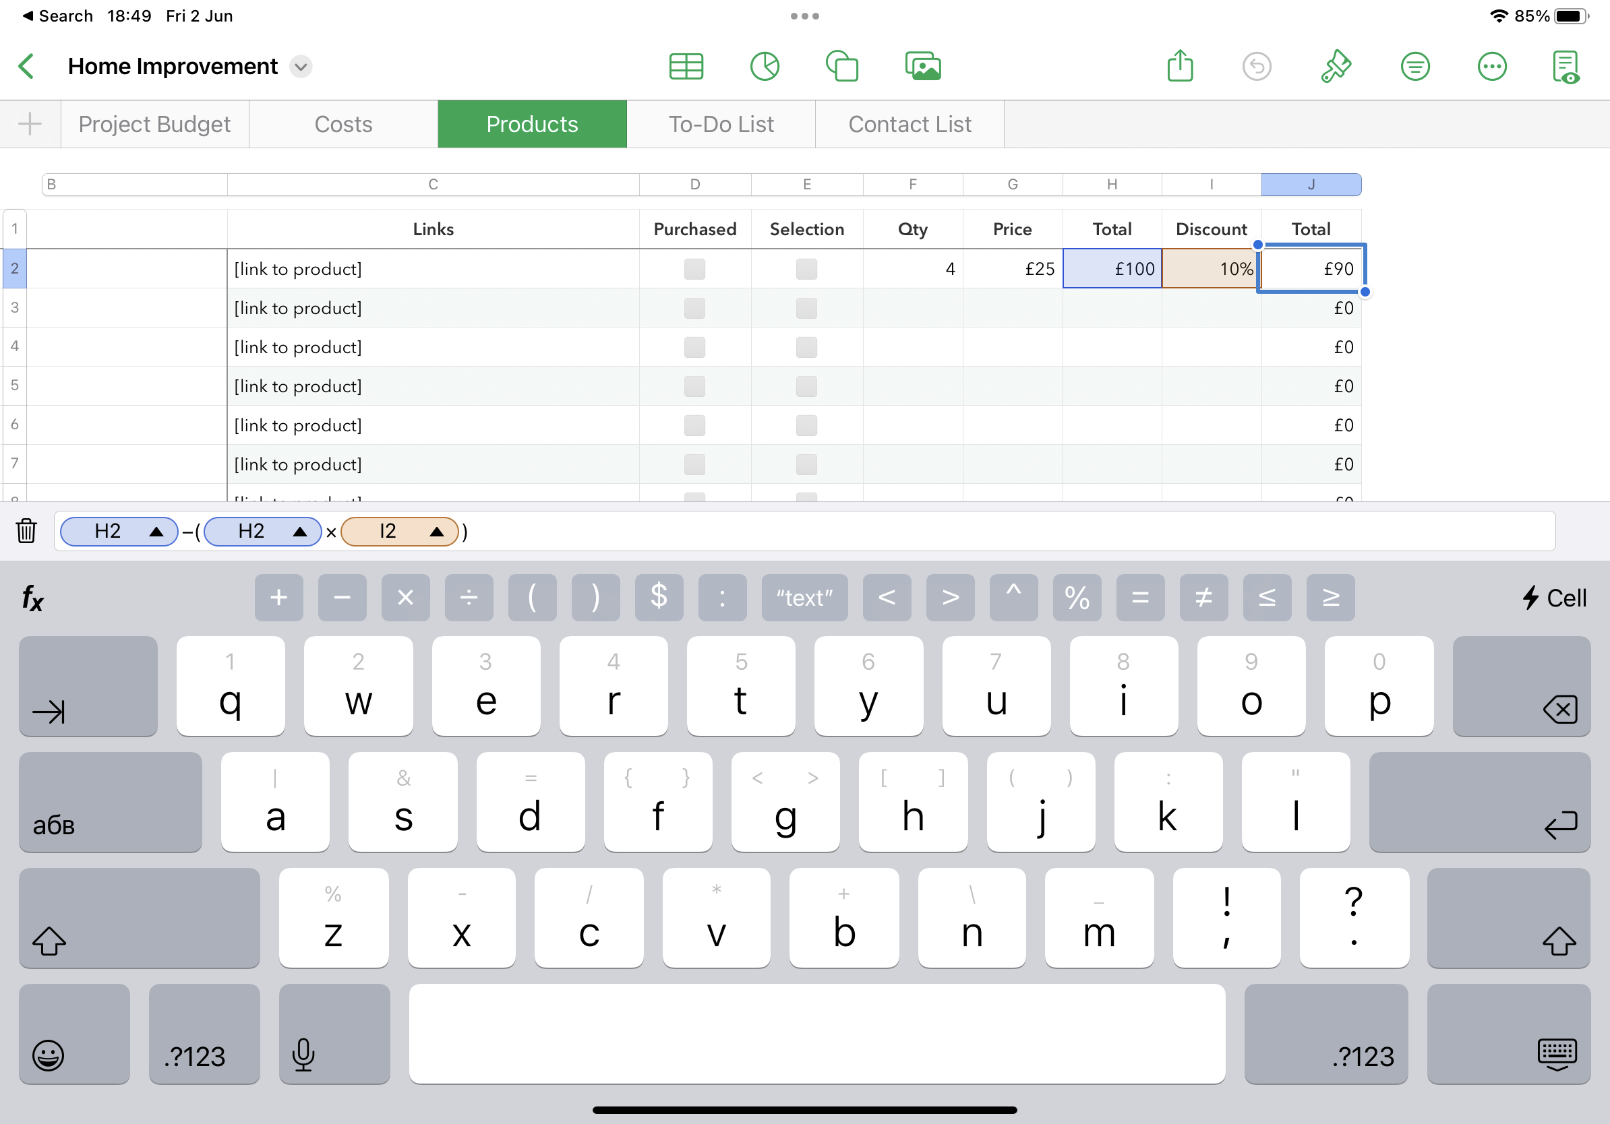Delete formula with the trash icon
The image size is (1610, 1124).
coord(26,531)
